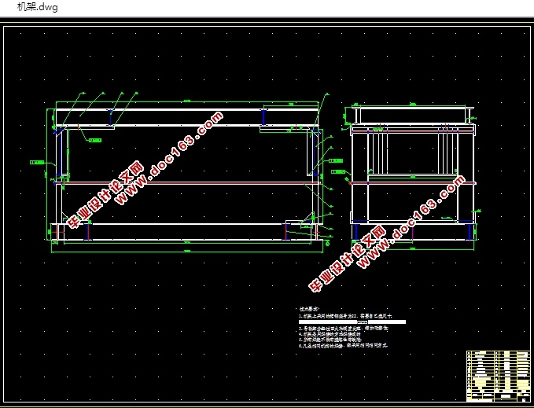Click the green label box below the top-left beam
The height and width of the screenshot is (408, 534).
point(95,140)
